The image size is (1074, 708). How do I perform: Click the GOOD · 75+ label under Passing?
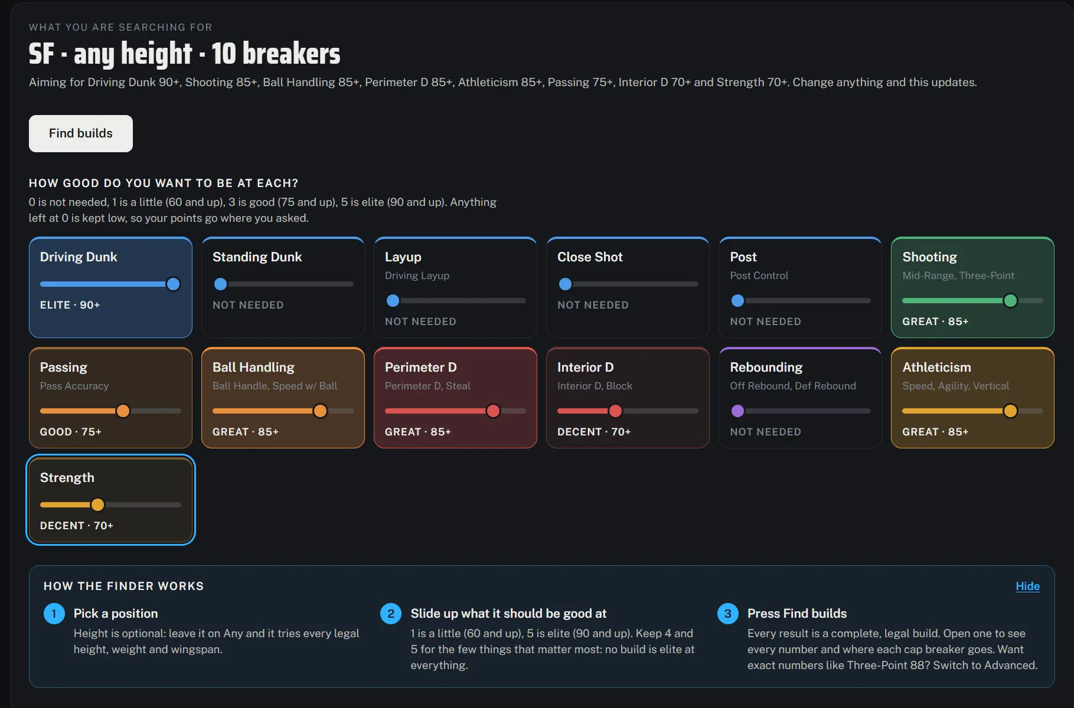click(x=70, y=432)
